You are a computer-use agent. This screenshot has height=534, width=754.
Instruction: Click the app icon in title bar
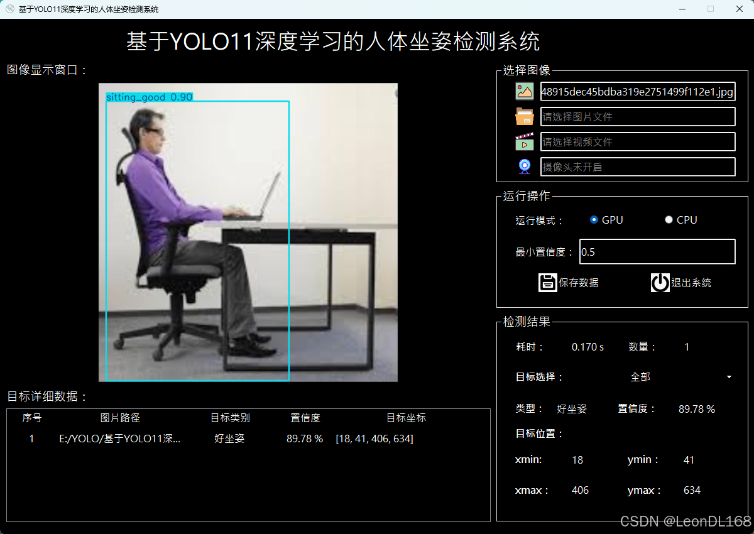(x=9, y=9)
